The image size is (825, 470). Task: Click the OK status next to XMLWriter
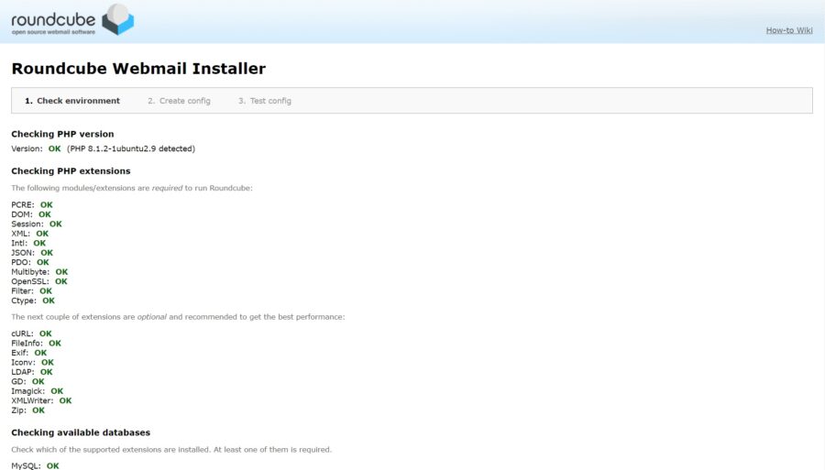tap(65, 400)
